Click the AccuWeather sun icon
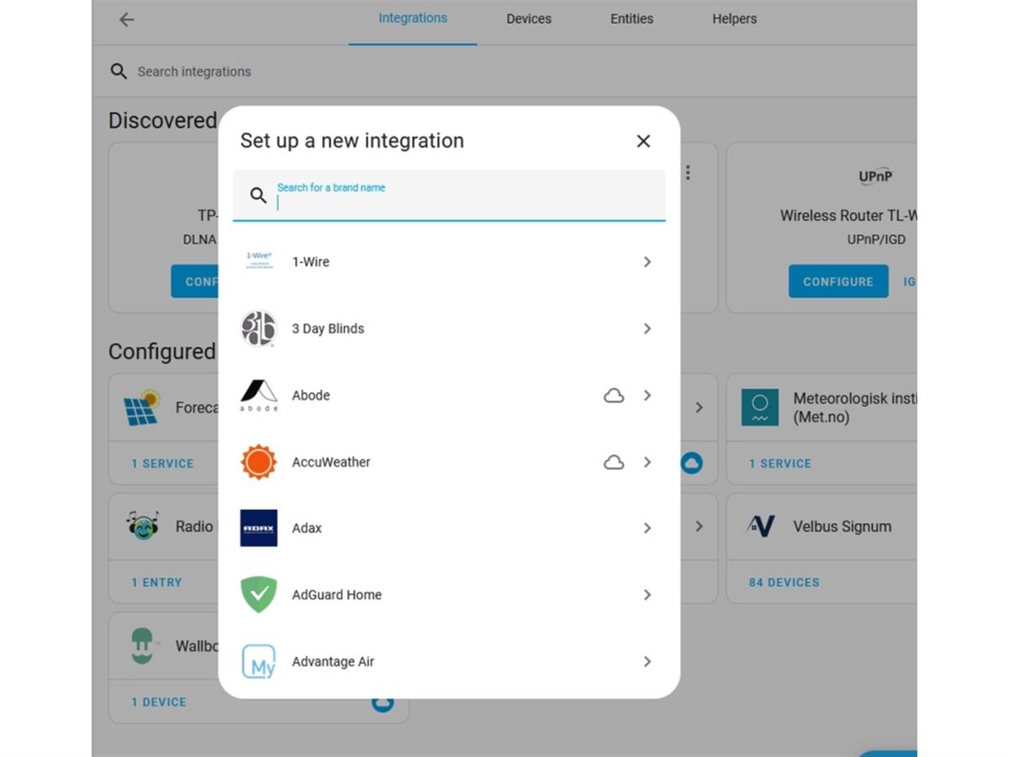1009x757 pixels. pyautogui.click(x=259, y=462)
